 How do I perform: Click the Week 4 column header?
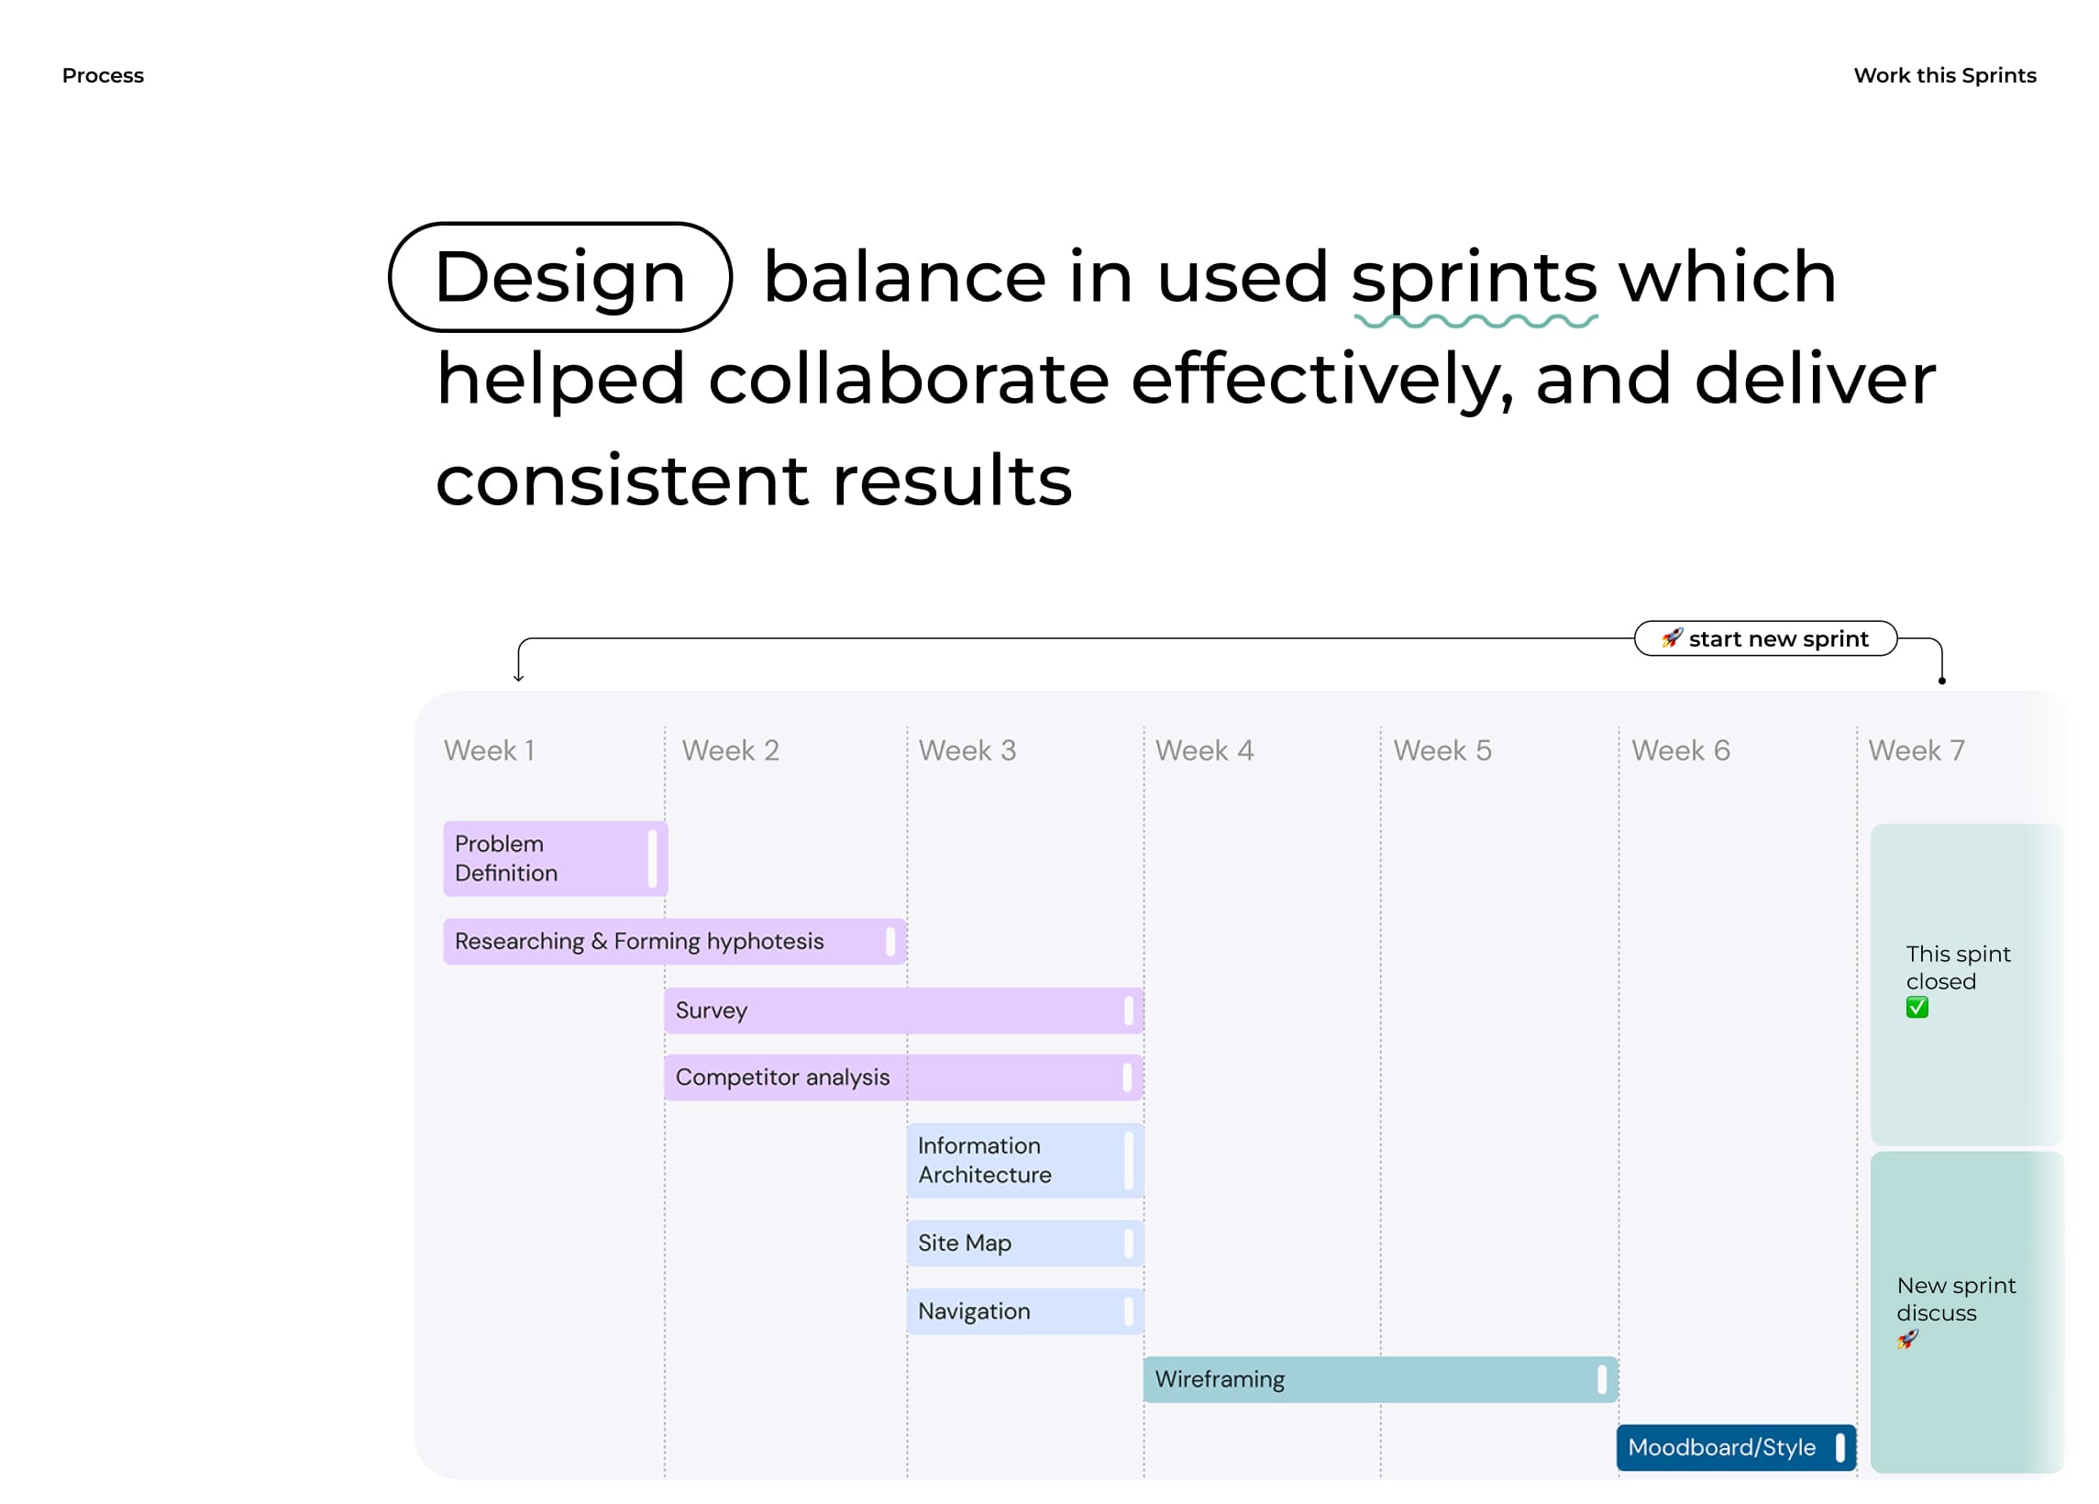click(x=1204, y=750)
